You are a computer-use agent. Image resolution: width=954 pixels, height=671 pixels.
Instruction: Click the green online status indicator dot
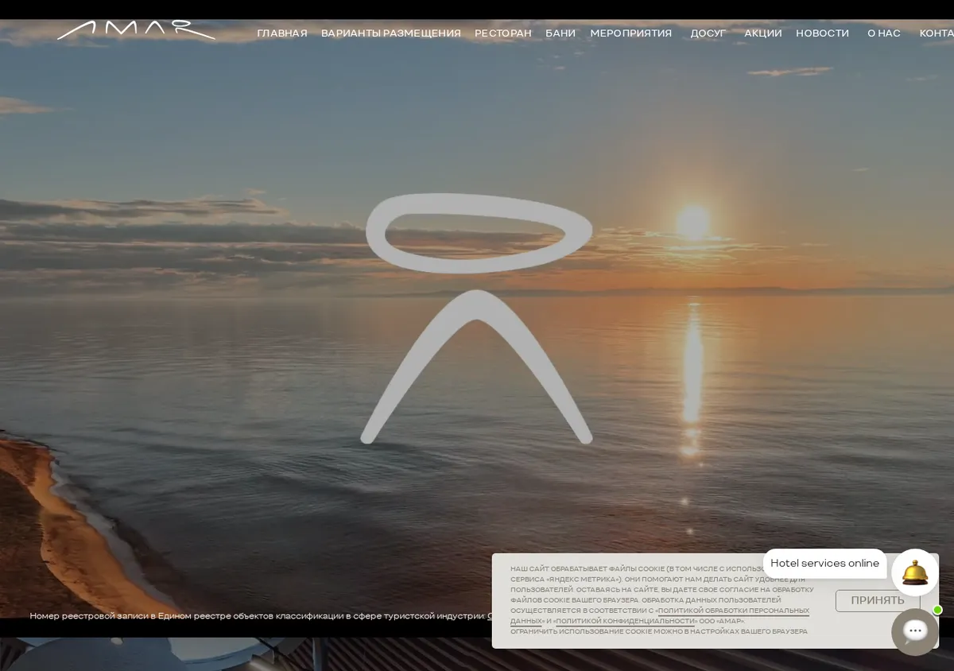(x=937, y=610)
